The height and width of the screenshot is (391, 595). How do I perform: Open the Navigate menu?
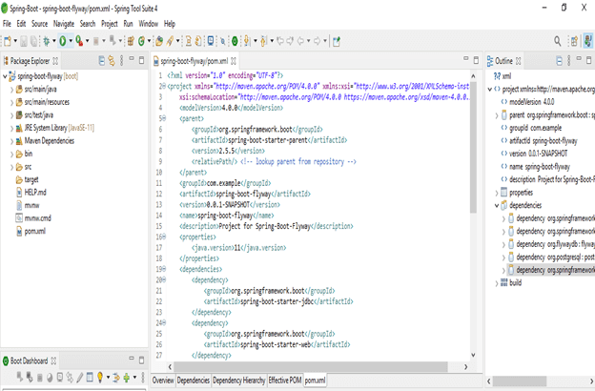tap(64, 24)
